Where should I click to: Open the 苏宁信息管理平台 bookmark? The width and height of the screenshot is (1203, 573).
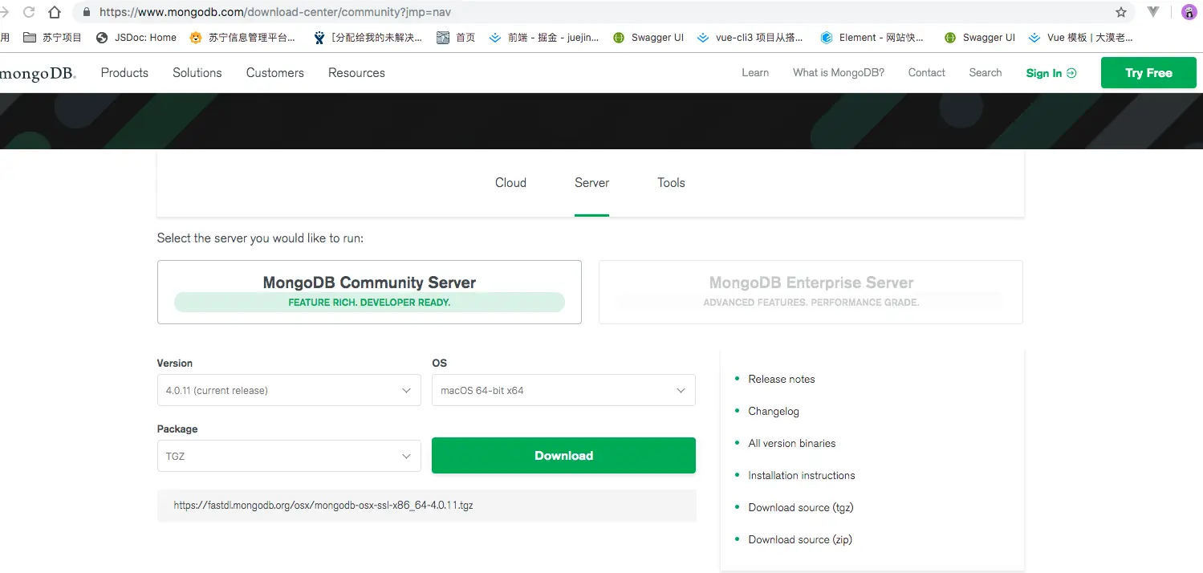pyautogui.click(x=242, y=38)
